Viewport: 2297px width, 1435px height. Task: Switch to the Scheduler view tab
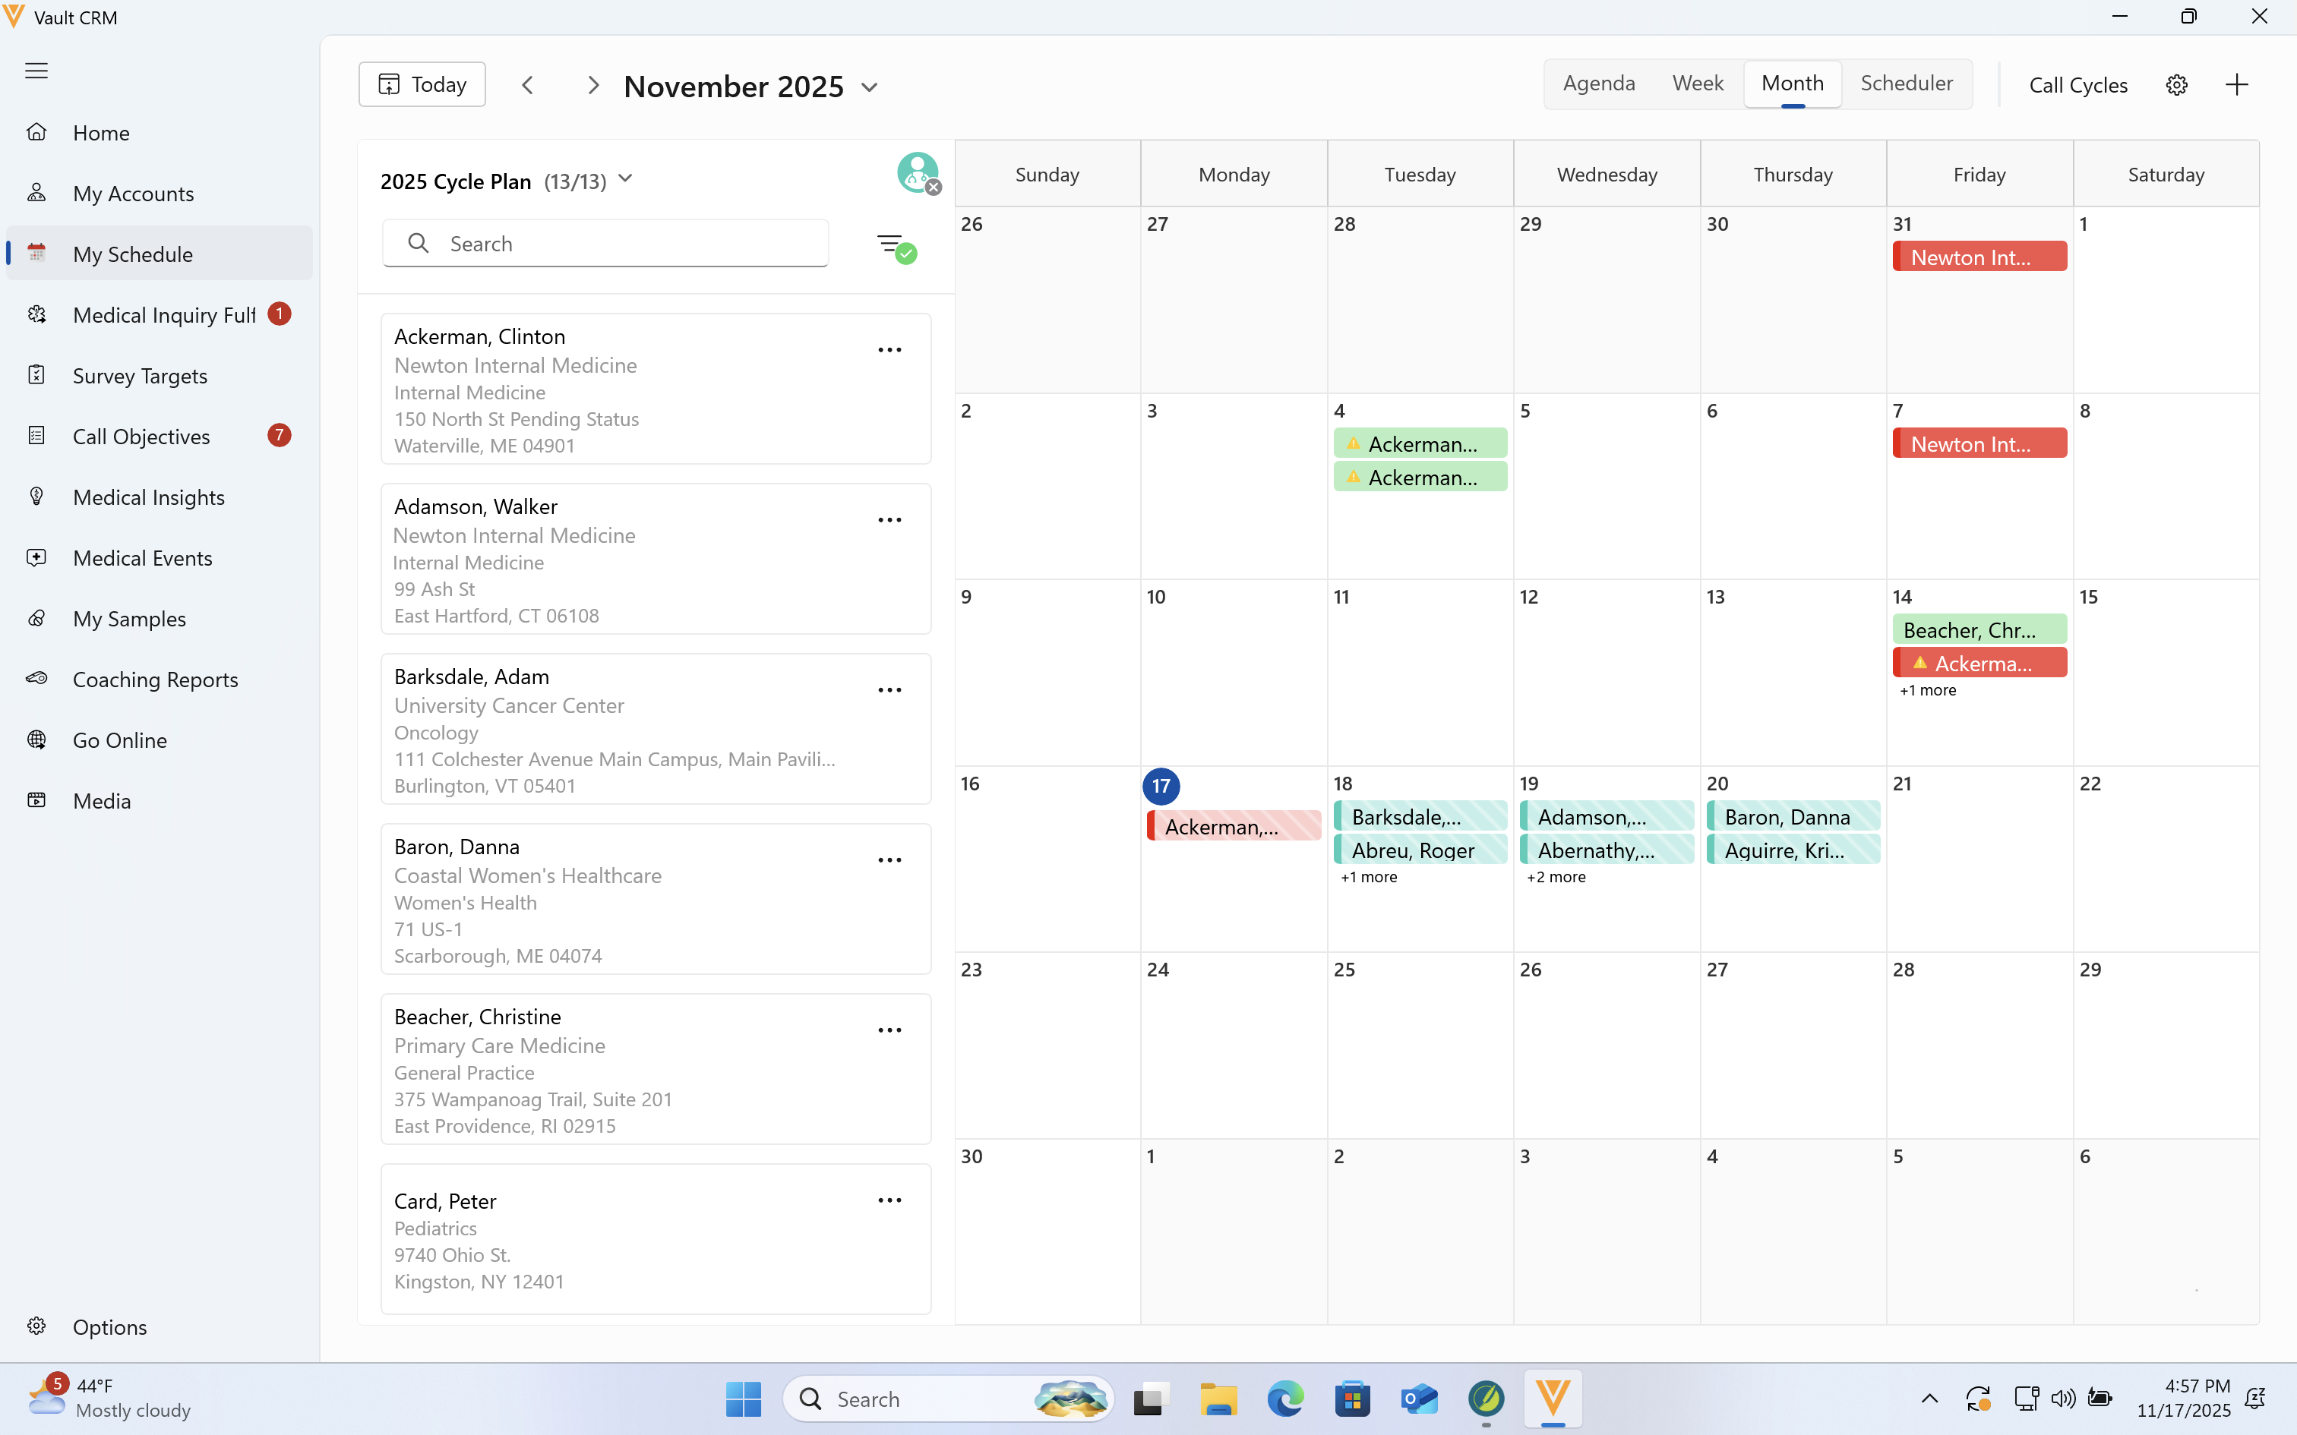point(1906,84)
